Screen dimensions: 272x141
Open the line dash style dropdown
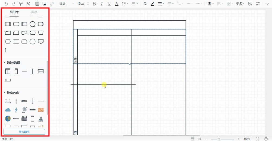click(x=171, y=4)
